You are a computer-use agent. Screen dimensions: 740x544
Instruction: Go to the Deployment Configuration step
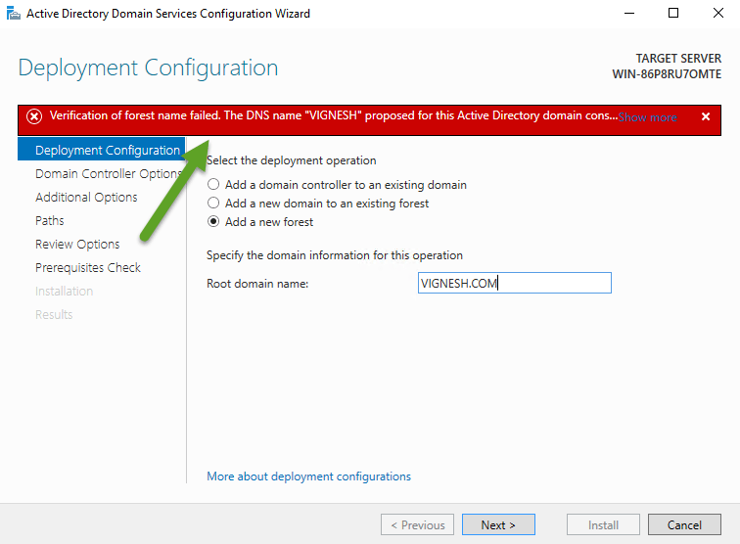point(107,150)
